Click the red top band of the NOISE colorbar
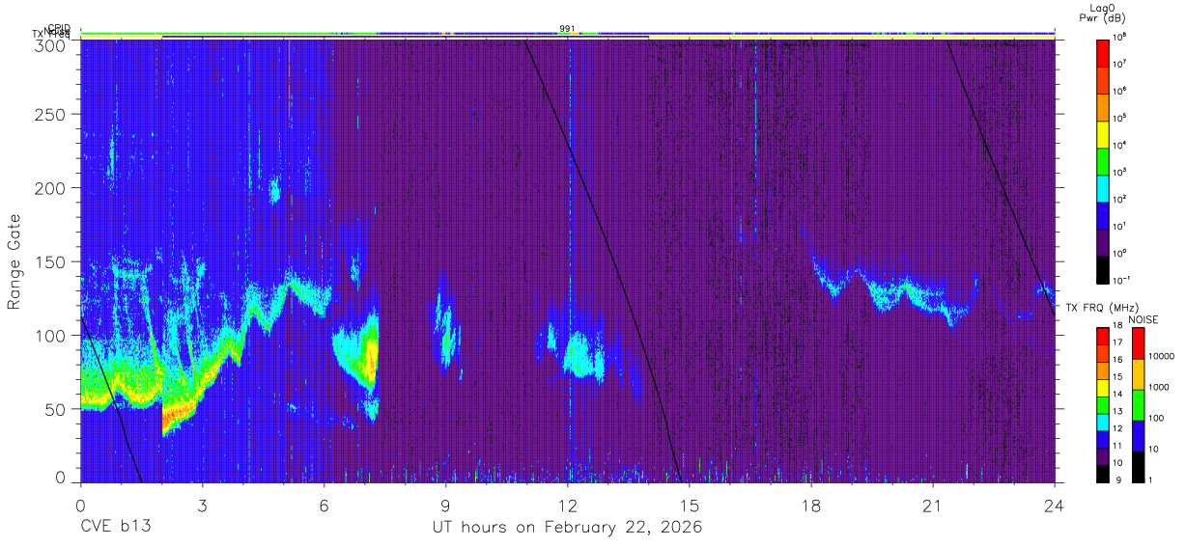Viewport: 1186px width, 547px height. [x=1139, y=342]
